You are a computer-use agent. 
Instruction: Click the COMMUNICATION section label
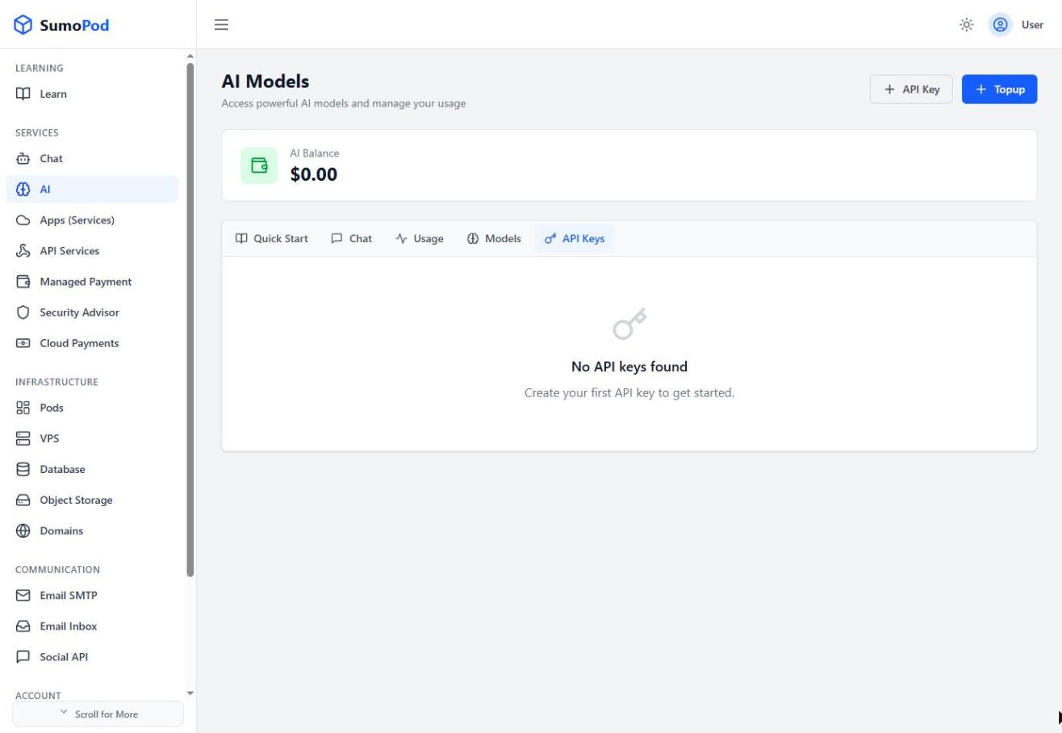coord(57,570)
